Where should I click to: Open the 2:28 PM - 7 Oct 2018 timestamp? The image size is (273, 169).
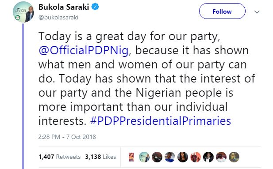pyautogui.click(x=67, y=137)
